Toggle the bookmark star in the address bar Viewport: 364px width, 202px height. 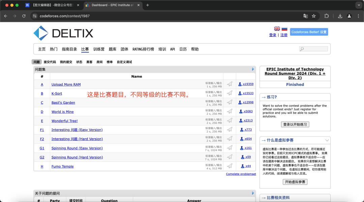point(314,16)
